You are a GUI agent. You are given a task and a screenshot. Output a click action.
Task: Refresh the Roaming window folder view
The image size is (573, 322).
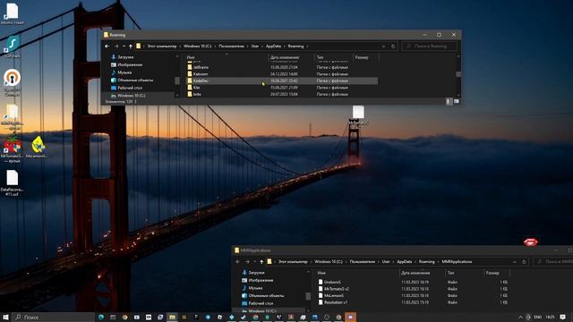point(393,47)
